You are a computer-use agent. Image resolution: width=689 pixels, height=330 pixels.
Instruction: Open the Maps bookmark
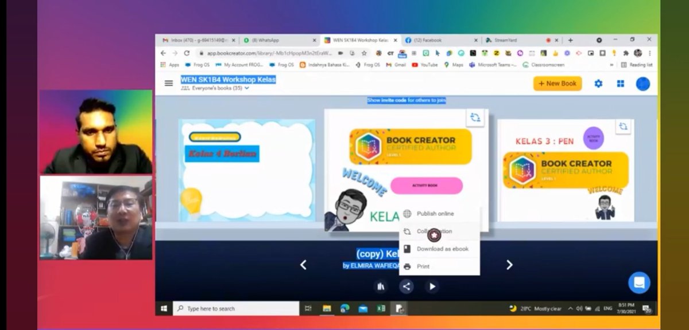coord(454,65)
